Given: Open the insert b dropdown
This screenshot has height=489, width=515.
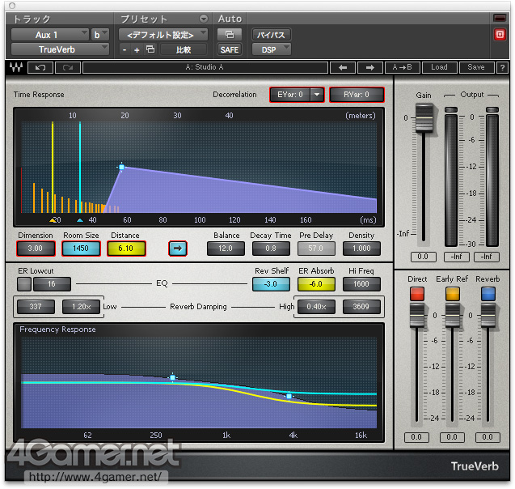Looking at the screenshot, I should pos(100,35).
